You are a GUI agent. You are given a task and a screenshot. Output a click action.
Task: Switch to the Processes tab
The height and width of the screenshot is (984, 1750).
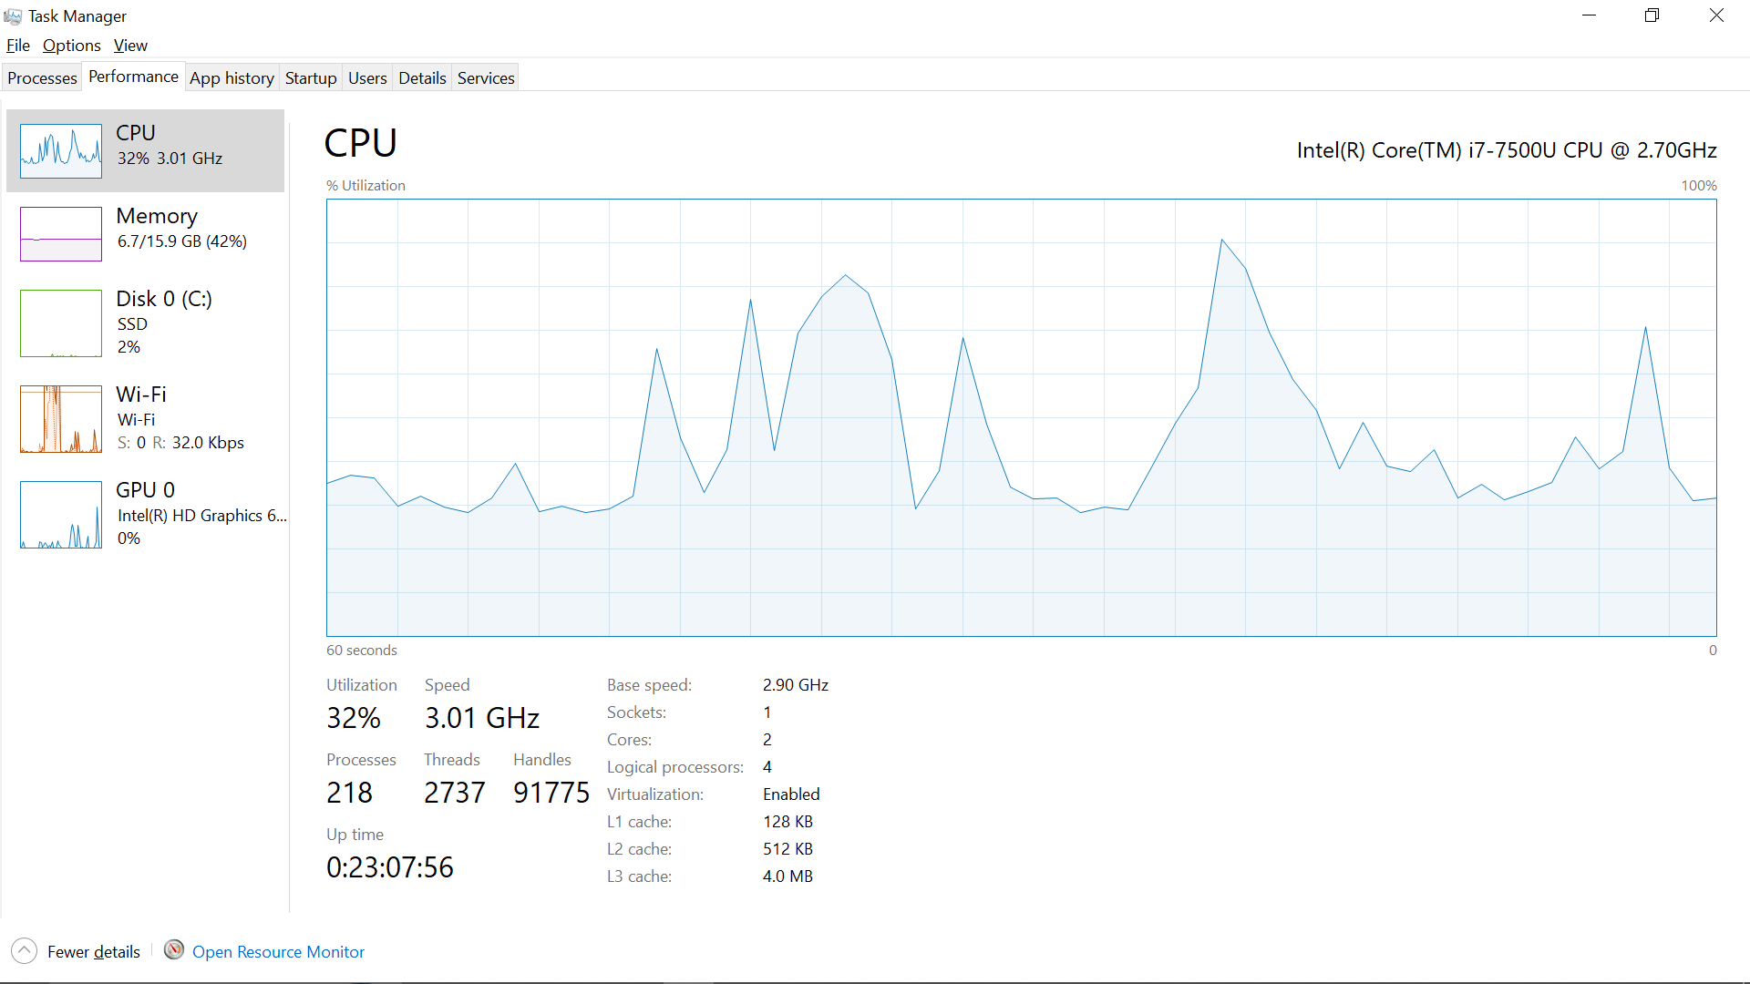[42, 78]
